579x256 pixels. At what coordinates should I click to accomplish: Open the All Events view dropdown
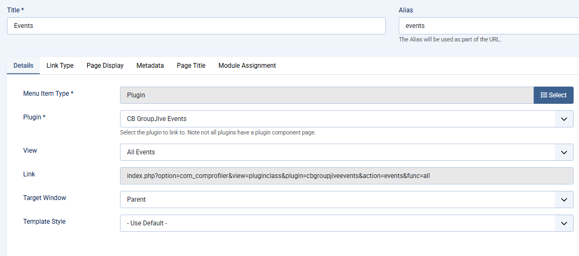pos(347,152)
